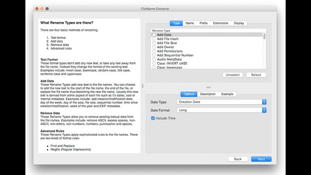Toggle the Add Owner checkbox

[154, 47]
